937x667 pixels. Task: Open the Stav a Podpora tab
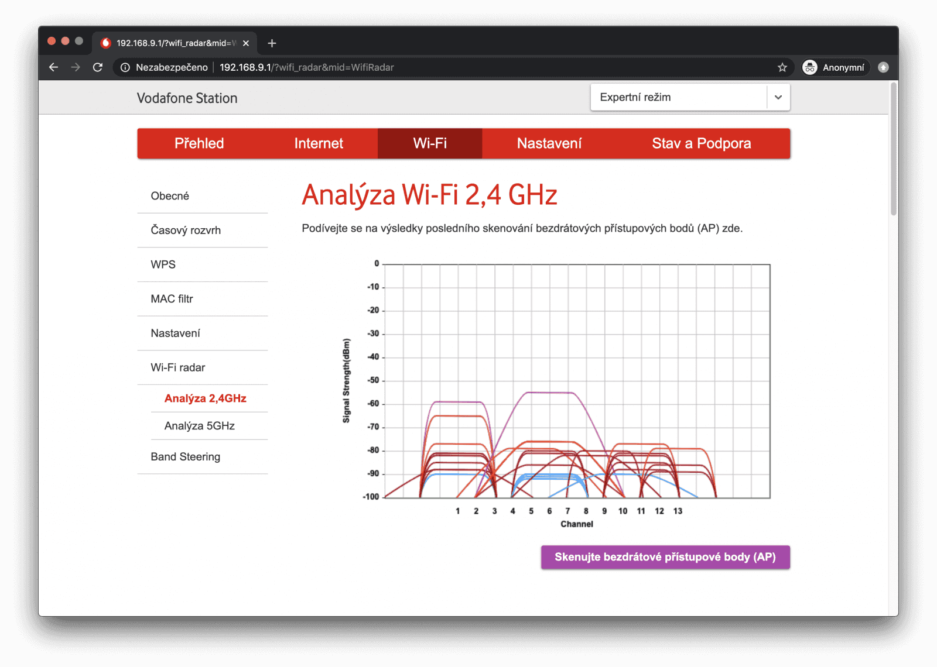(x=701, y=143)
